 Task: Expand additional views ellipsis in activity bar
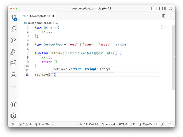pyautogui.click(x=13, y=86)
